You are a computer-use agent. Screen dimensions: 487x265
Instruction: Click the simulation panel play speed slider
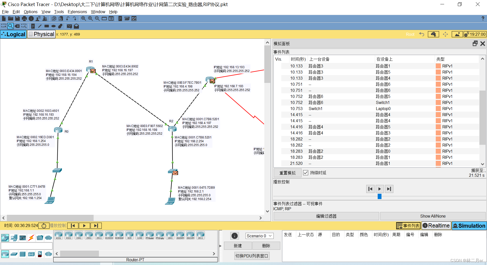[x=379, y=196]
